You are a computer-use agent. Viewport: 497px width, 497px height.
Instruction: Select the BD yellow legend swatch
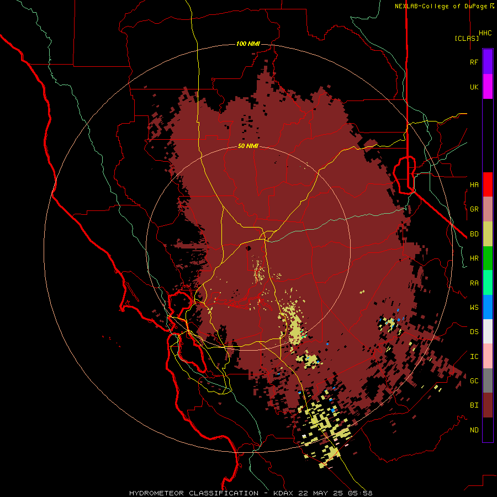[x=488, y=234]
